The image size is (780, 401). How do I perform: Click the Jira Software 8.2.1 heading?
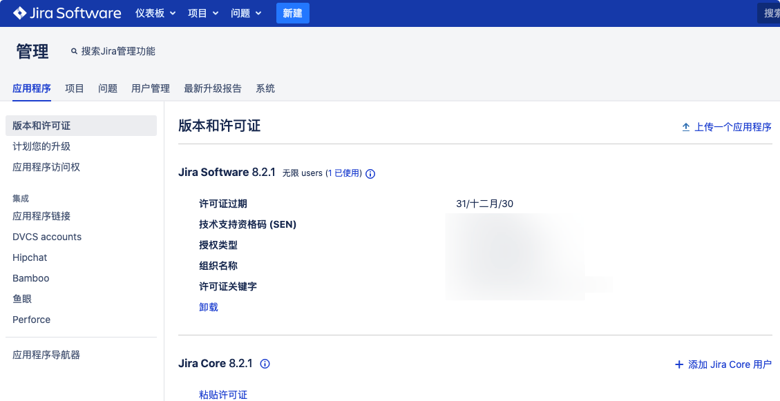(x=227, y=173)
